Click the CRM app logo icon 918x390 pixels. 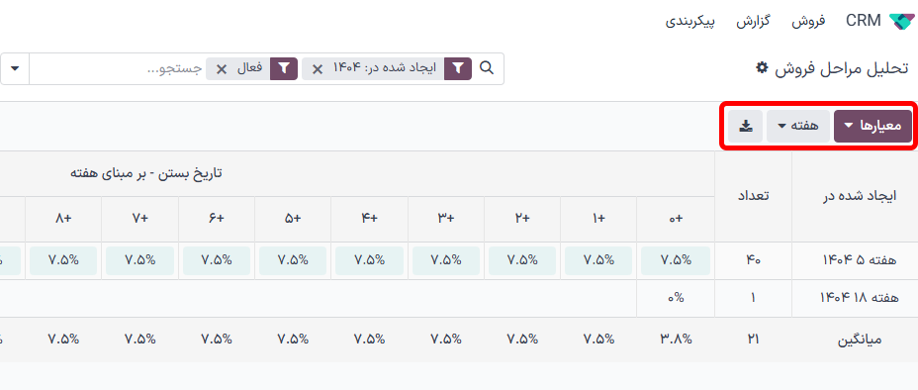click(x=901, y=22)
